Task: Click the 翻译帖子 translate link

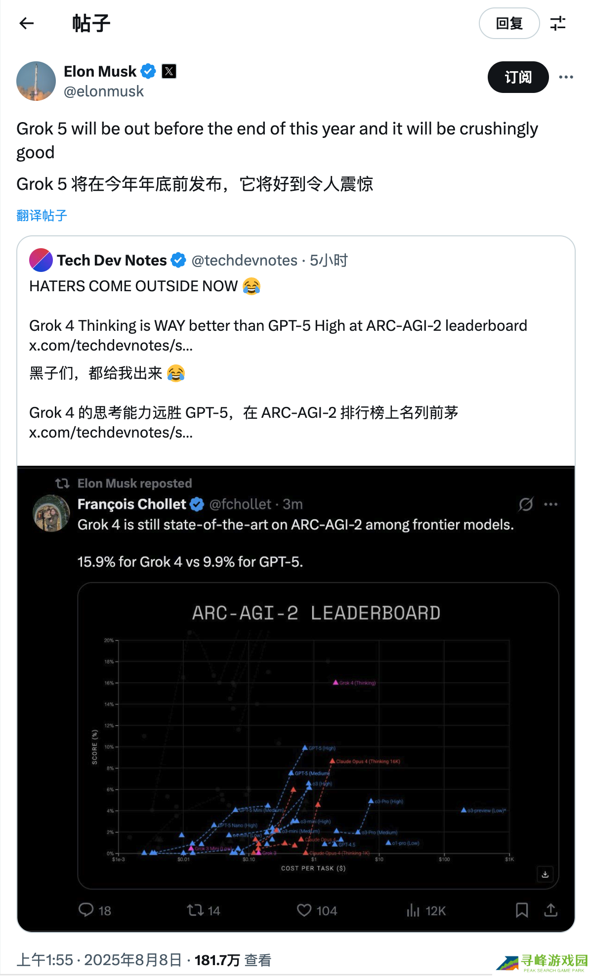Action: pyautogui.click(x=42, y=216)
